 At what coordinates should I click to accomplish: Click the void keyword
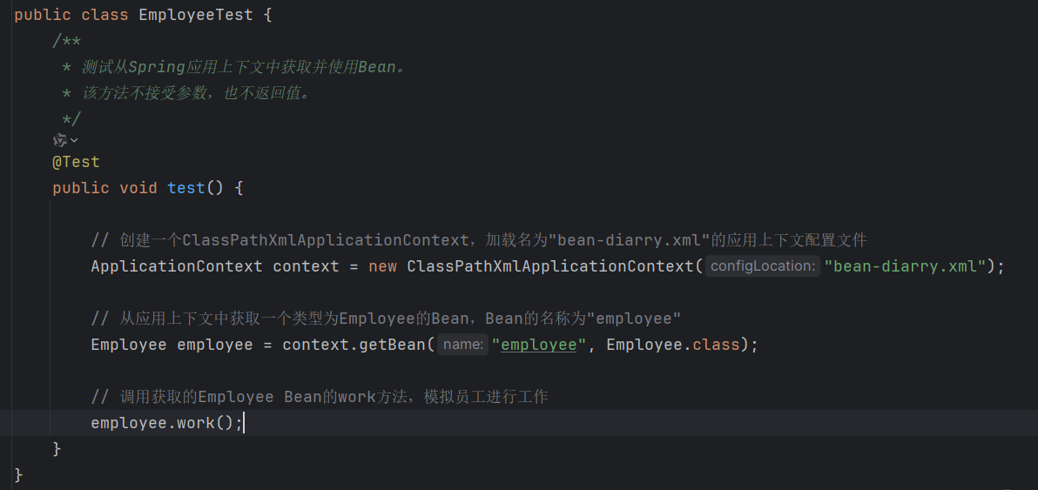coord(138,188)
